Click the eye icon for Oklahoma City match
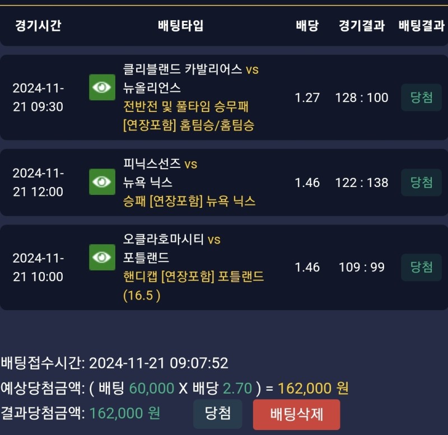The image size is (448, 435). click(102, 257)
